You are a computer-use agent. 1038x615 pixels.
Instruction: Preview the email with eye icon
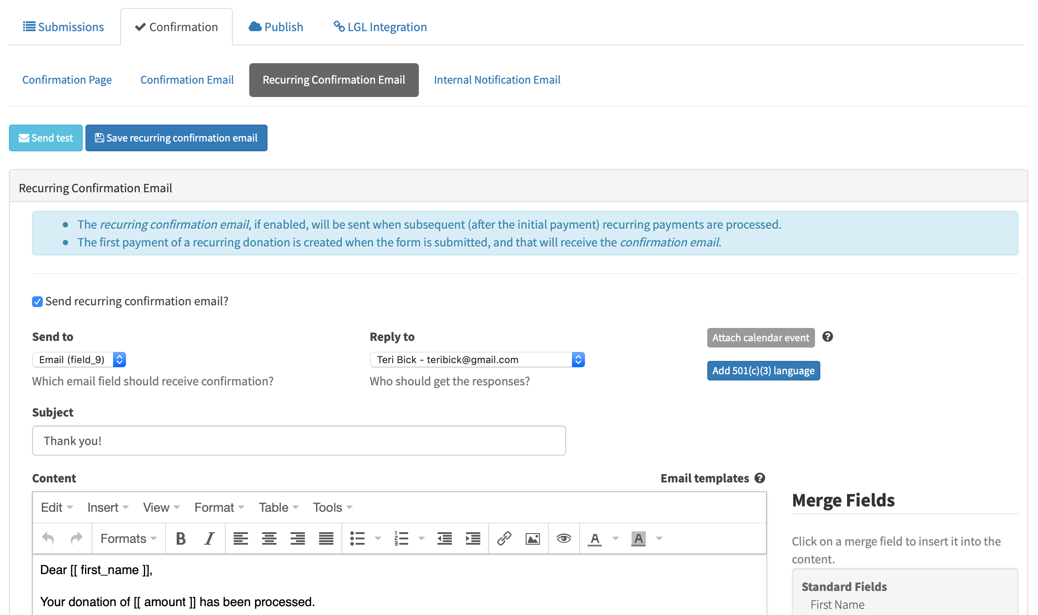click(564, 538)
